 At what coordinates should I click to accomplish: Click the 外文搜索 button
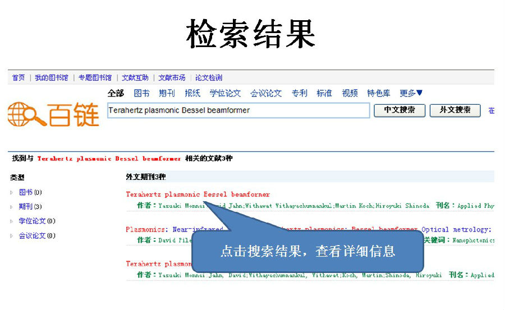(455, 110)
